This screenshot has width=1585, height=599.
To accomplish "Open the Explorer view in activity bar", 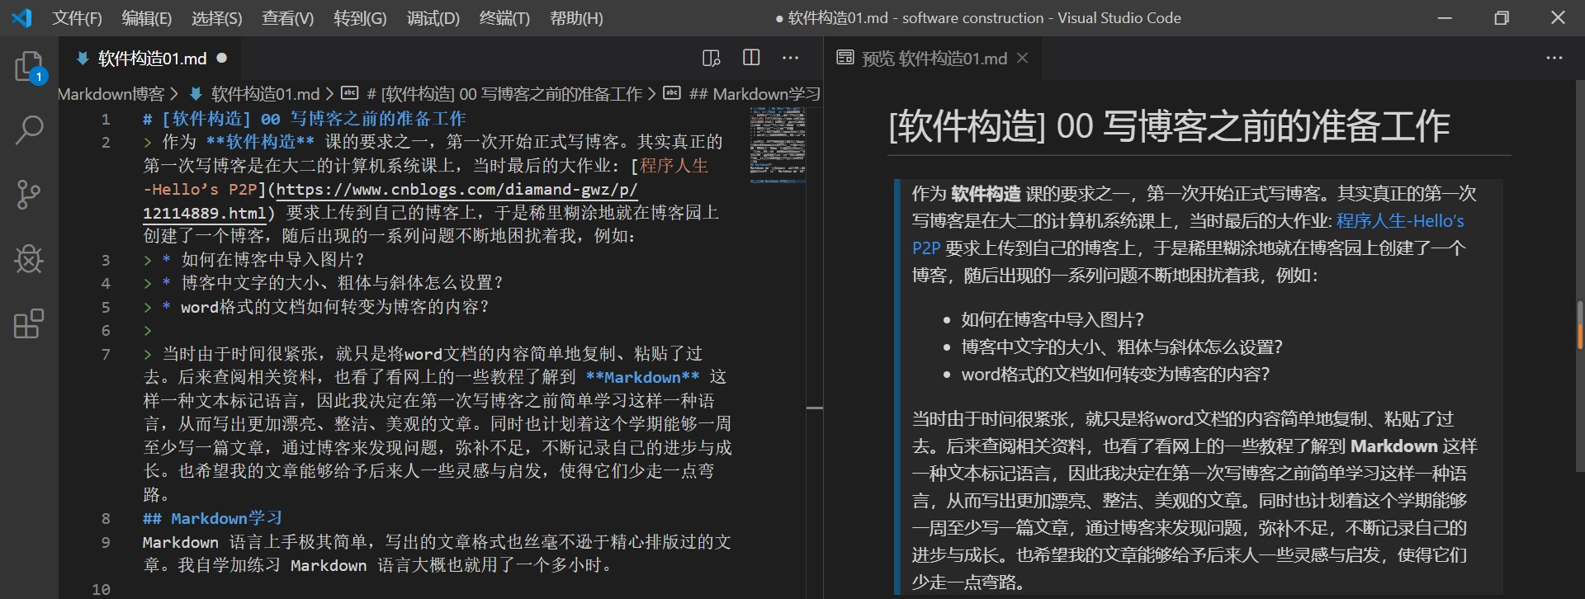I will [x=29, y=66].
